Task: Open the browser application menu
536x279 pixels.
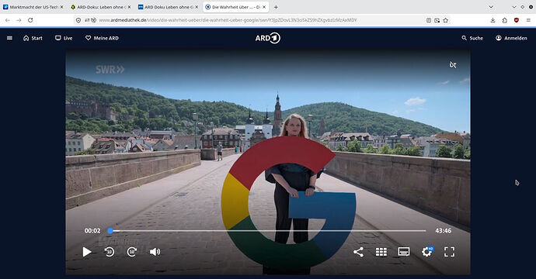Action: 528,20
